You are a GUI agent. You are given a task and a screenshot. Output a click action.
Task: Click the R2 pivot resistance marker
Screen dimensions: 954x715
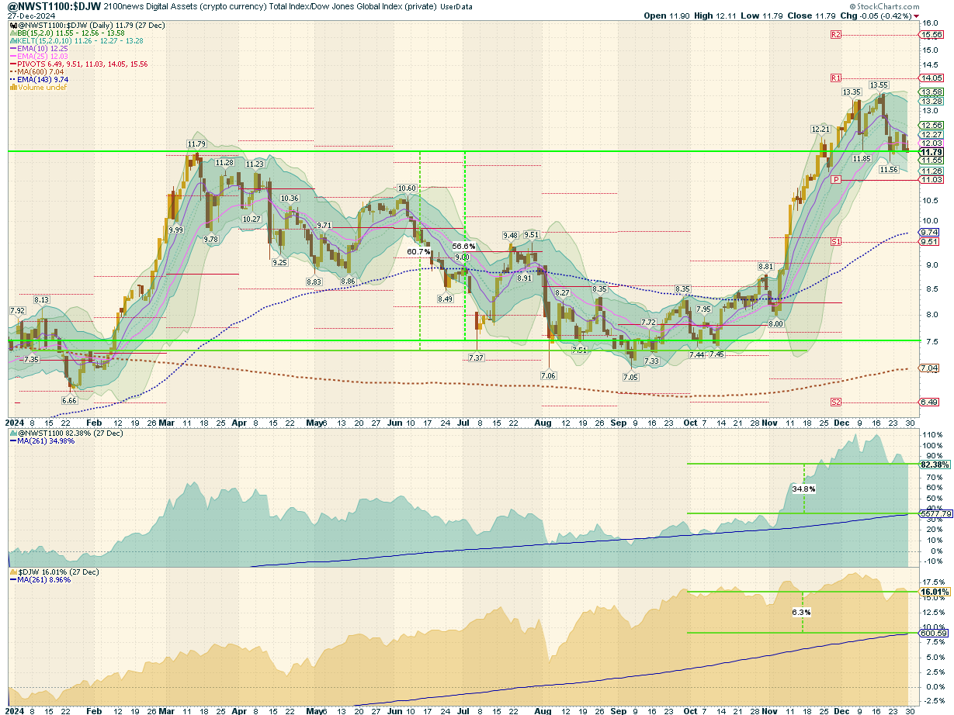836,35
